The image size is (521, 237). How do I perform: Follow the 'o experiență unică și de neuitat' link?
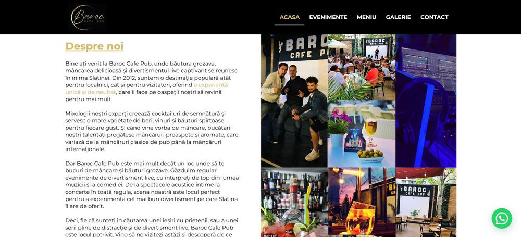point(146,89)
